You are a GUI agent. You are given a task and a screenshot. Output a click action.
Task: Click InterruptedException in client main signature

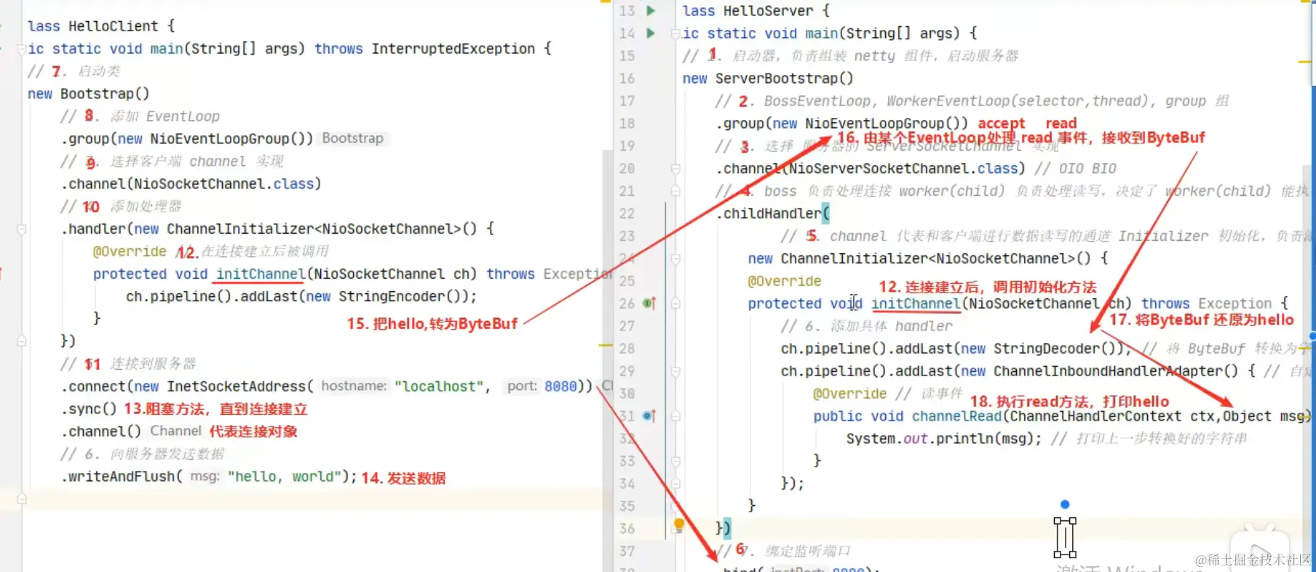(453, 49)
